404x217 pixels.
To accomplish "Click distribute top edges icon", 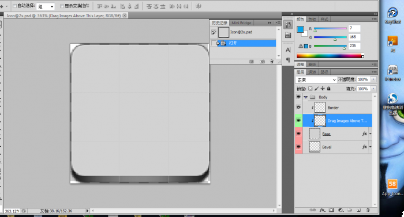I will coord(149,6).
